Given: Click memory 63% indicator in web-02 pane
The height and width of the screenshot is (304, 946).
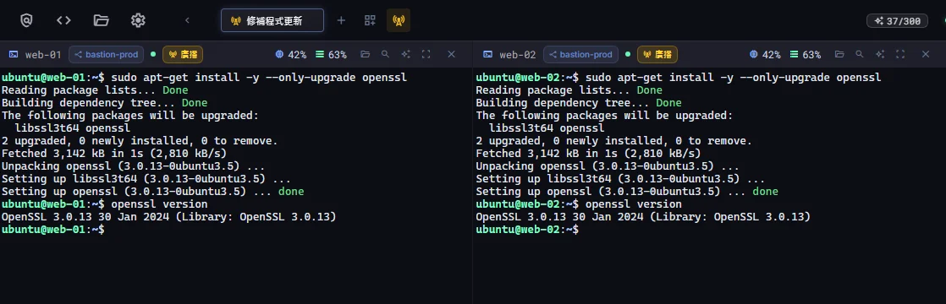Looking at the screenshot, I should [x=806, y=55].
